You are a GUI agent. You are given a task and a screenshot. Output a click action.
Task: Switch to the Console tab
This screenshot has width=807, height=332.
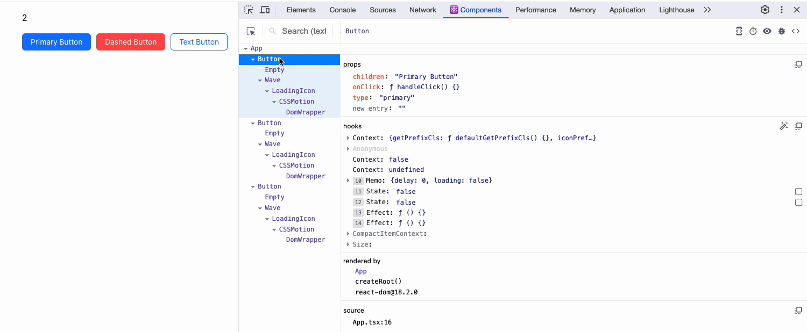(x=343, y=10)
